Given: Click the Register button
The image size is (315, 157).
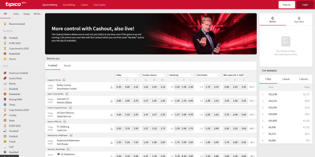Looking at the screenshot, I should 287,5.
